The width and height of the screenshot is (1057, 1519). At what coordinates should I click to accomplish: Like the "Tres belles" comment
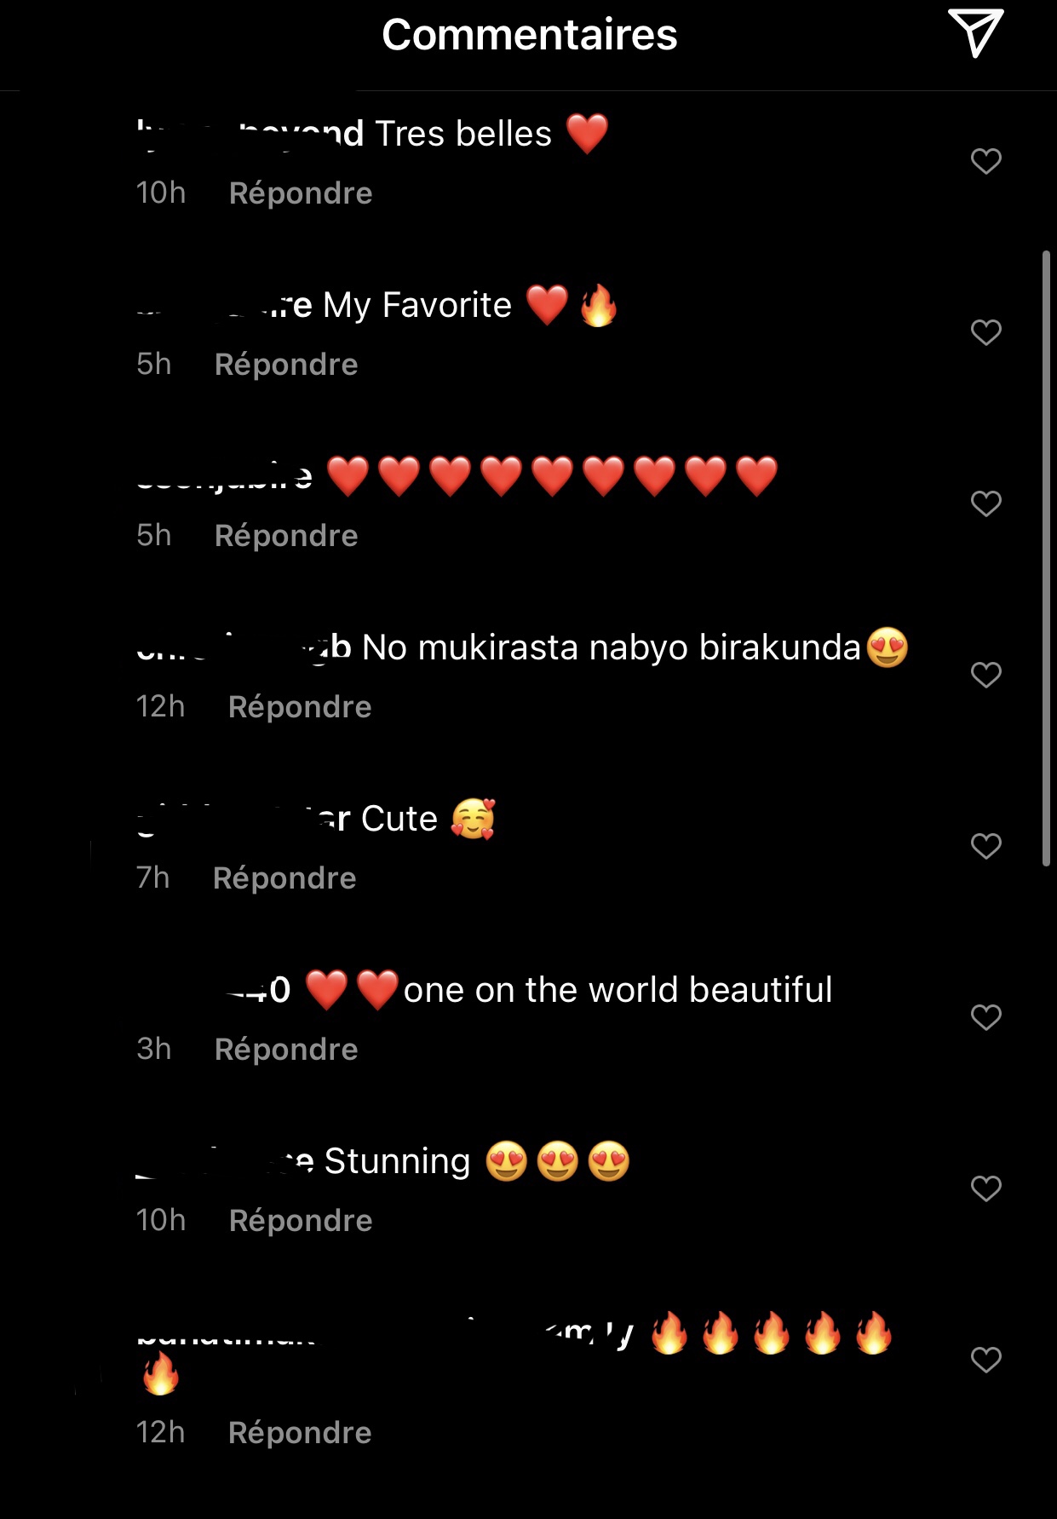coord(986,161)
